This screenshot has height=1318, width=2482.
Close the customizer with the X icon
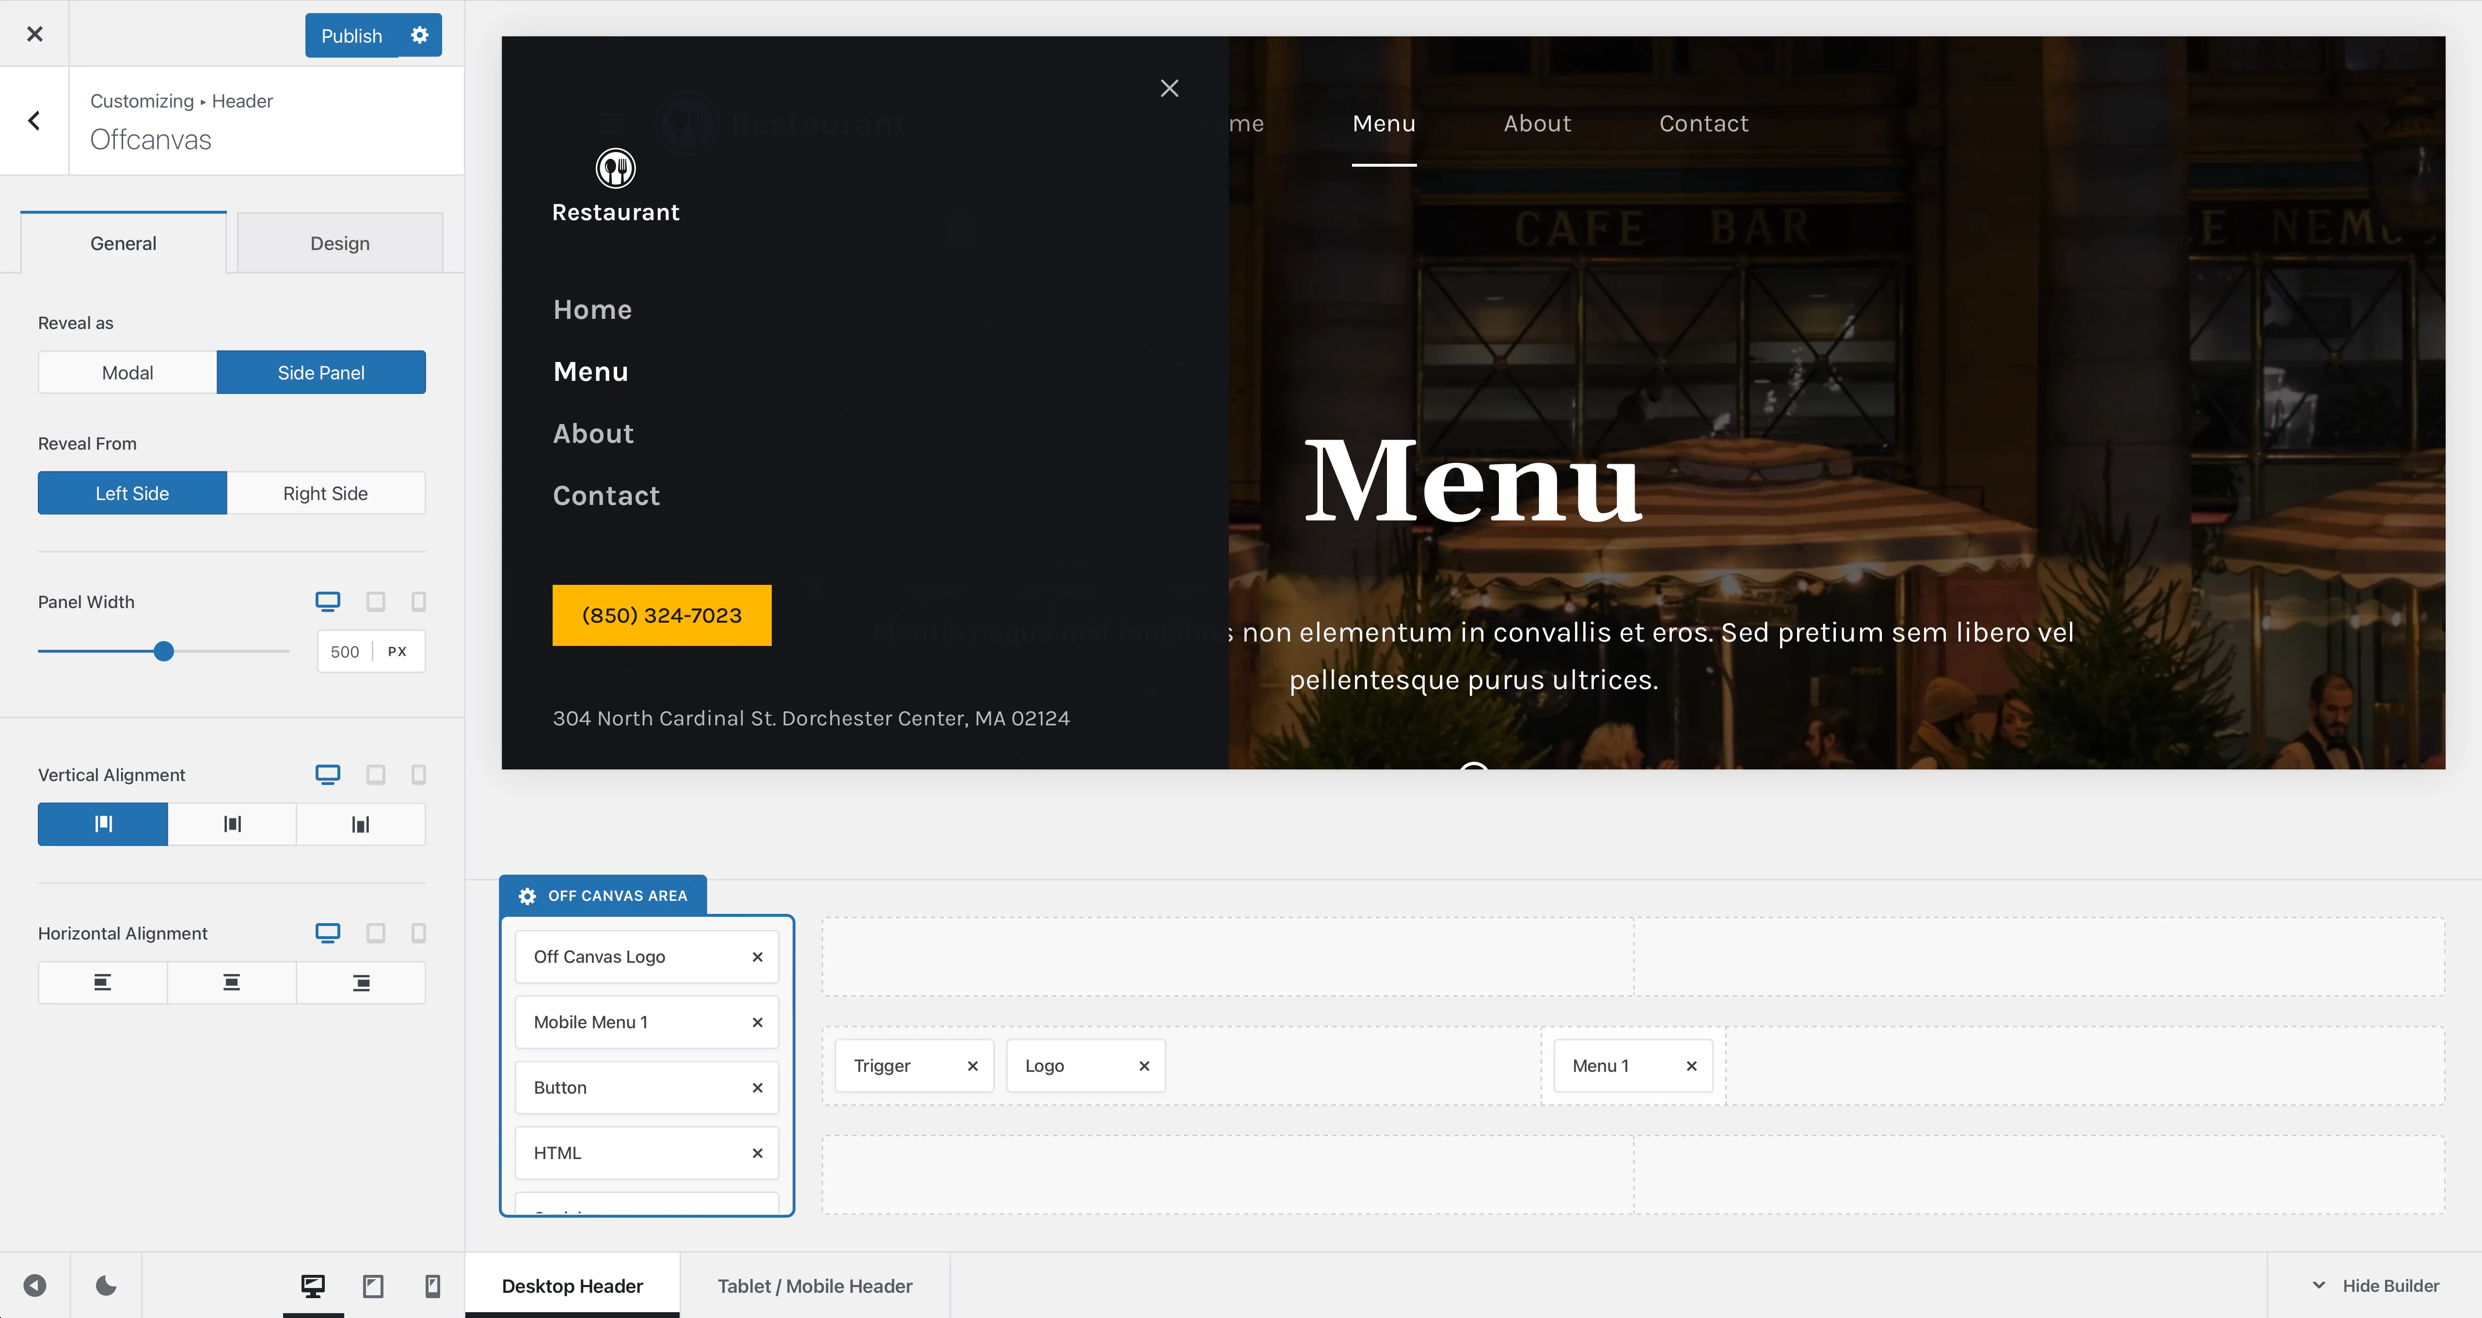(35, 34)
